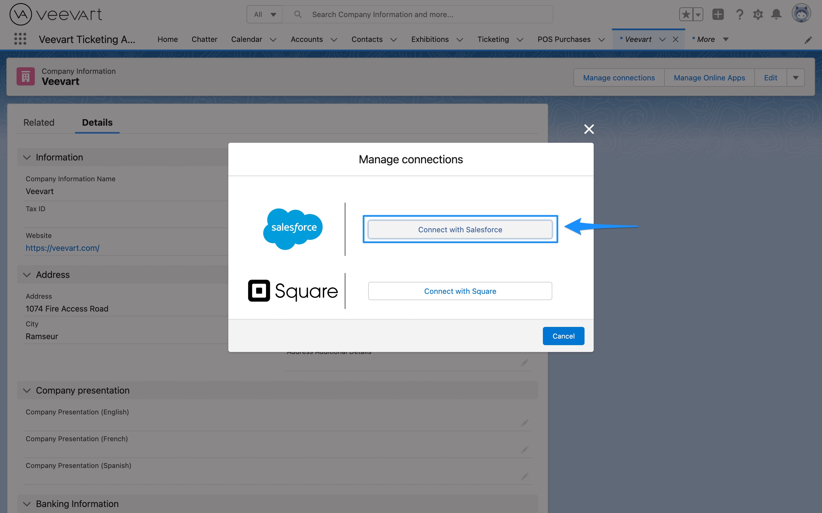
Task: Open the App Launcher waffle icon
Action: coord(20,39)
